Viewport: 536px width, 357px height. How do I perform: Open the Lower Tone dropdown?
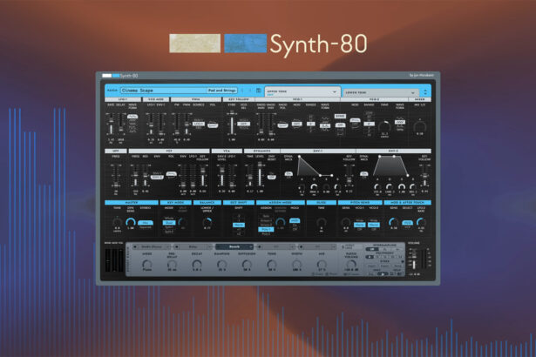click(x=381, y=92)
